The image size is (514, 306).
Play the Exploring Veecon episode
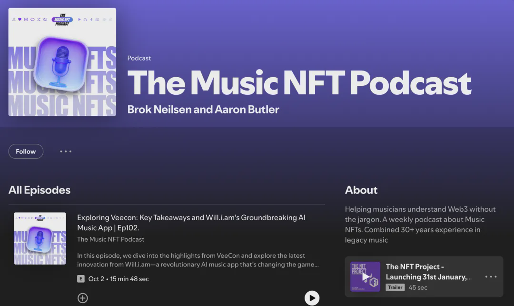312,298
